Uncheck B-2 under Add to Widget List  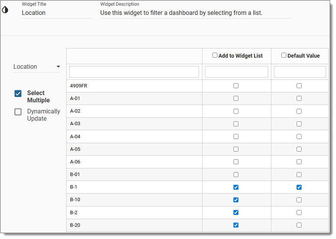(x=236, y=212)
